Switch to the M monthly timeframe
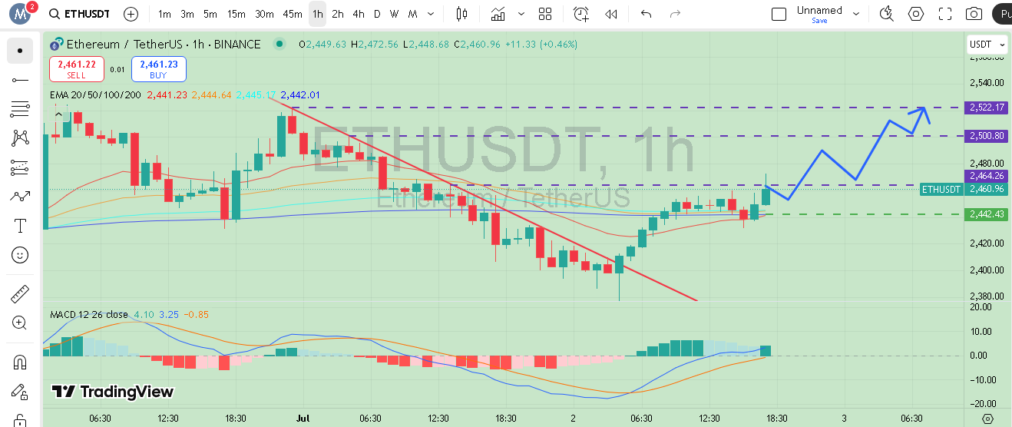This screenshot has width=1012, height=427. pos(413,14)
